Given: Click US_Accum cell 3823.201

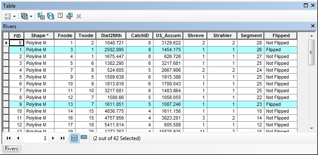Looking at the screenshot, I should point(168,118).
